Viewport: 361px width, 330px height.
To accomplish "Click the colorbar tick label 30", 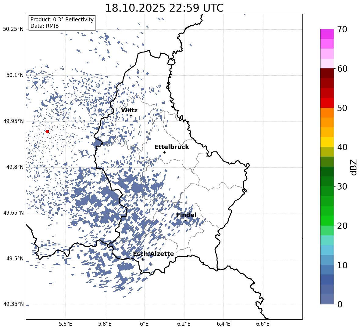I will pos(342,187).
